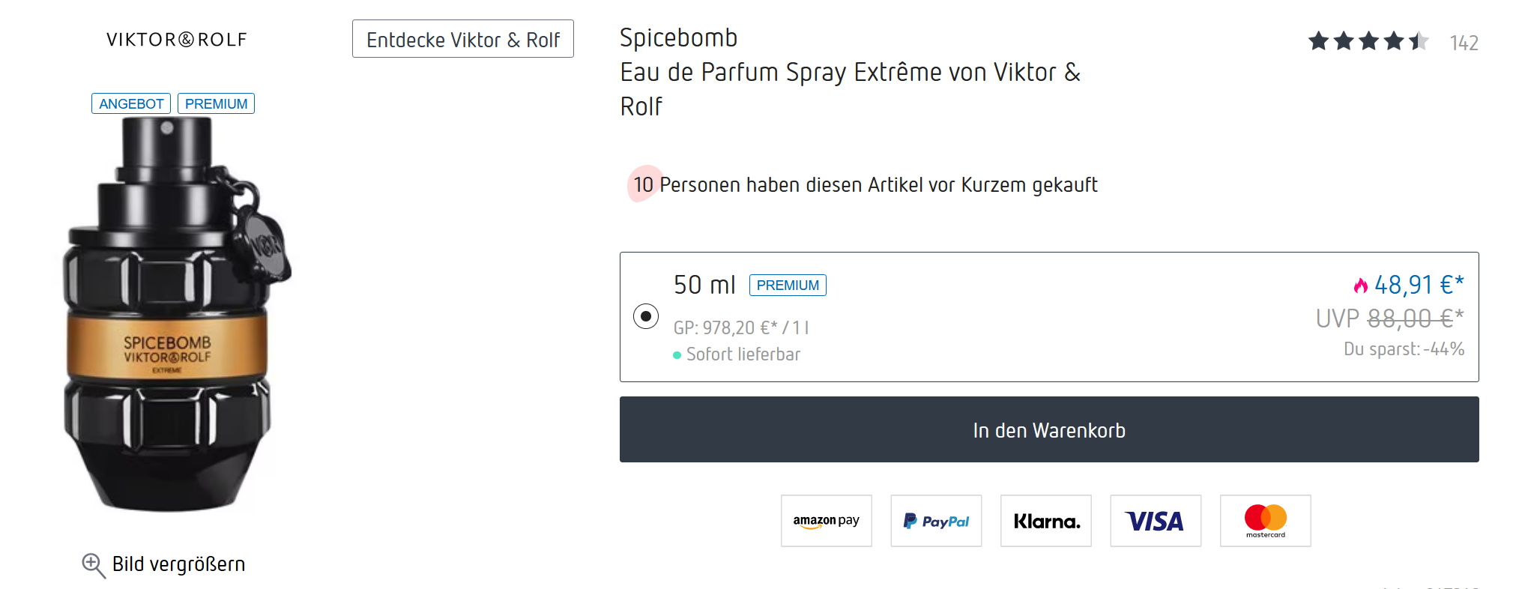
Task: Click the magnifier zoom icon
Action: (93, 565)
